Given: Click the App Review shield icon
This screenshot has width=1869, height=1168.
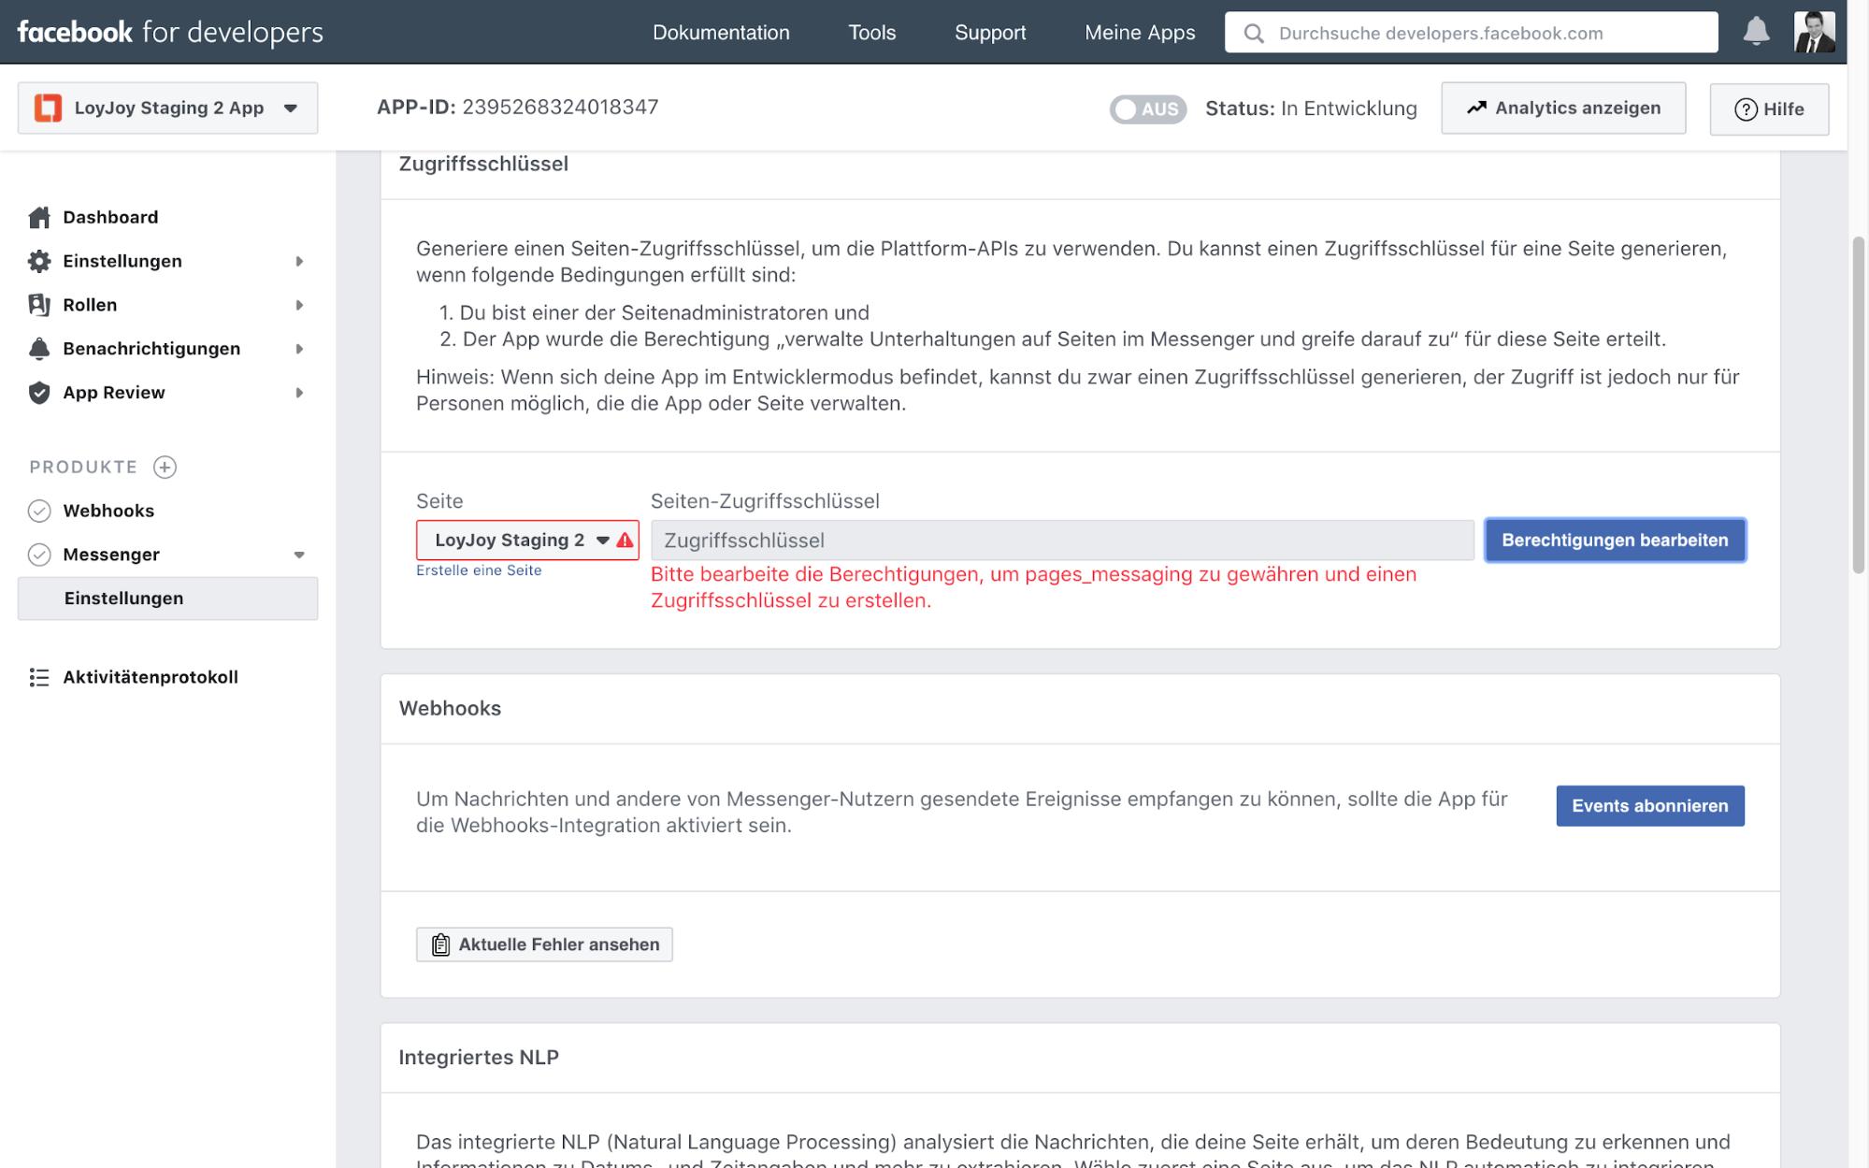Looking at the screenshot, I should [39, 393].
